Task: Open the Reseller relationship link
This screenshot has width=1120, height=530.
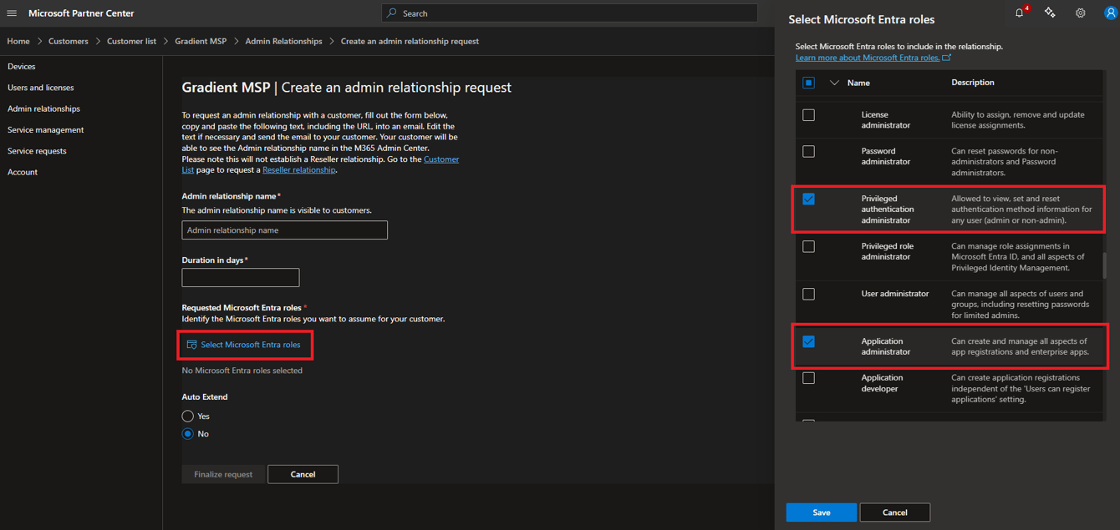Action: 299,169
